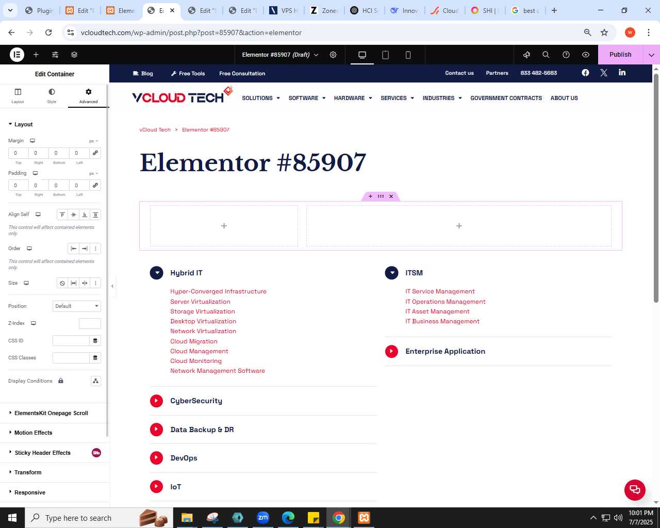The image size is (660, 528).
Task: Add widget in left empty column
Action: tap(224, 226)
